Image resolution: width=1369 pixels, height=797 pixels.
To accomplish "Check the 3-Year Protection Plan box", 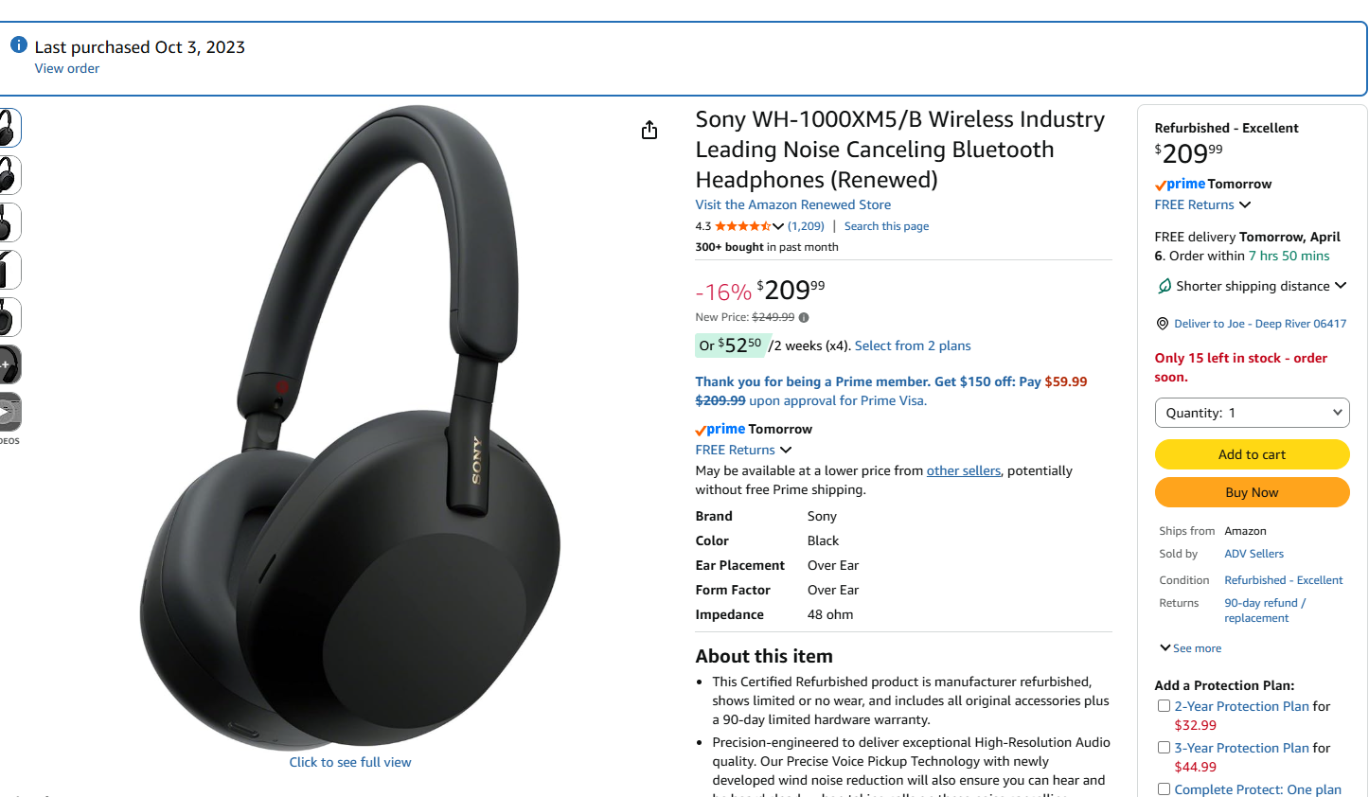I will tap(1164, 748).
